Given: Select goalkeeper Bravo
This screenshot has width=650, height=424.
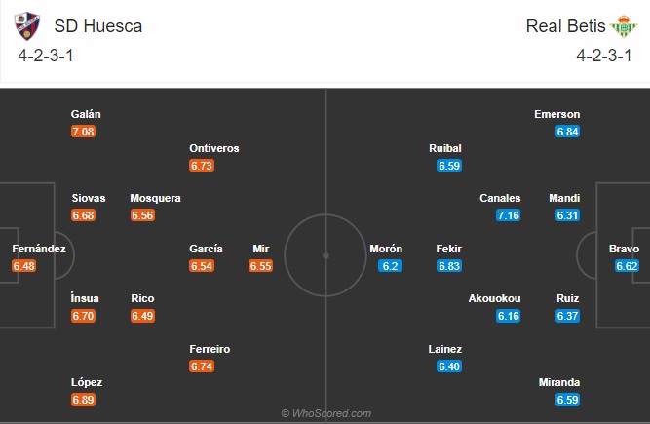Looking at the screenshot, I should [624, 249].
